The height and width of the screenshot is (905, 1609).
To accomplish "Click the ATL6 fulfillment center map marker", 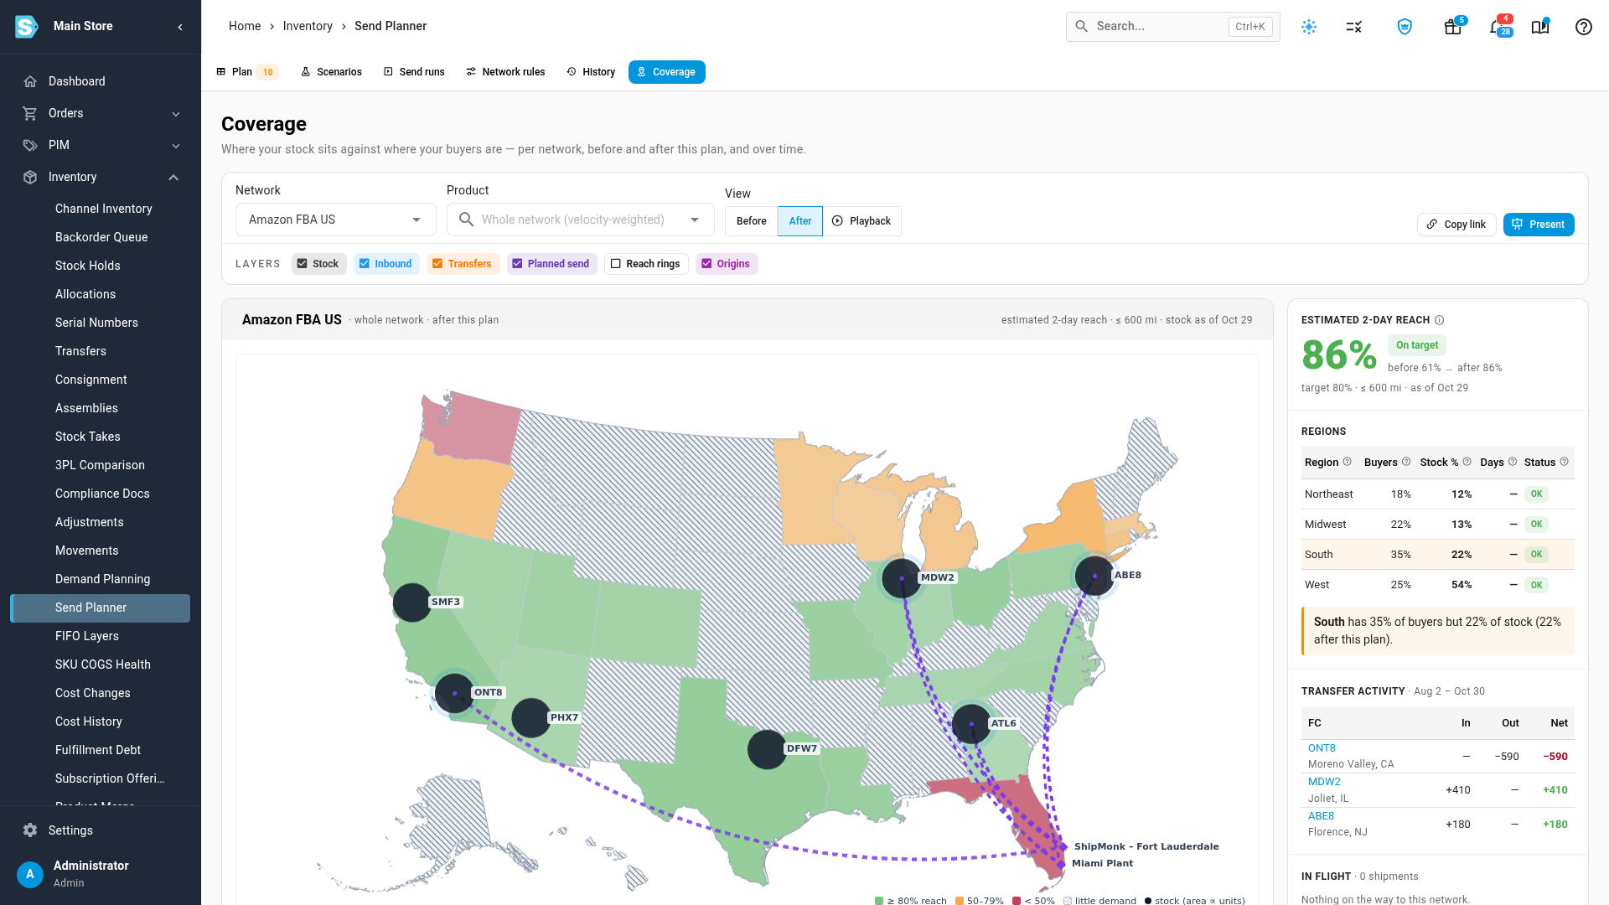I will click(x=972, y=724).
